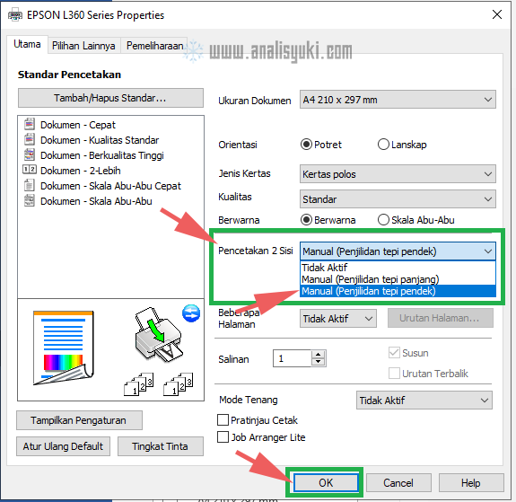Select the Dokumen - Berkualitas Tinggi preset text

[102, 155]
